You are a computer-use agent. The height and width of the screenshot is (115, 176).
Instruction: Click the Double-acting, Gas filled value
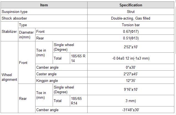tap(131, 18)
